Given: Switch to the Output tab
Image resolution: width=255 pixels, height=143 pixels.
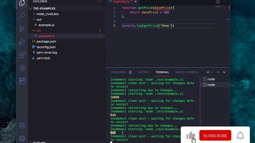Looking at the screenshot, I should pos(143,72).
